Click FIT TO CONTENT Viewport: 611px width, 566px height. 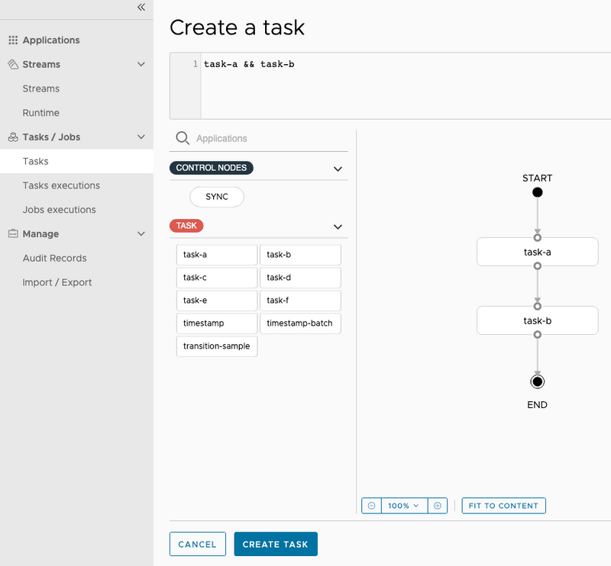pos(503,505)
